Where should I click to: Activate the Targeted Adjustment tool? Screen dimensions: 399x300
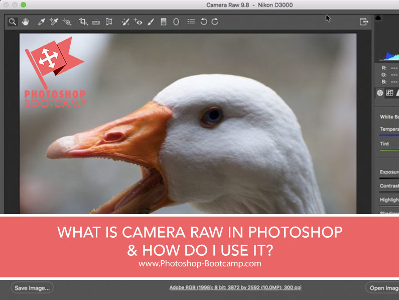coord(67,22)
